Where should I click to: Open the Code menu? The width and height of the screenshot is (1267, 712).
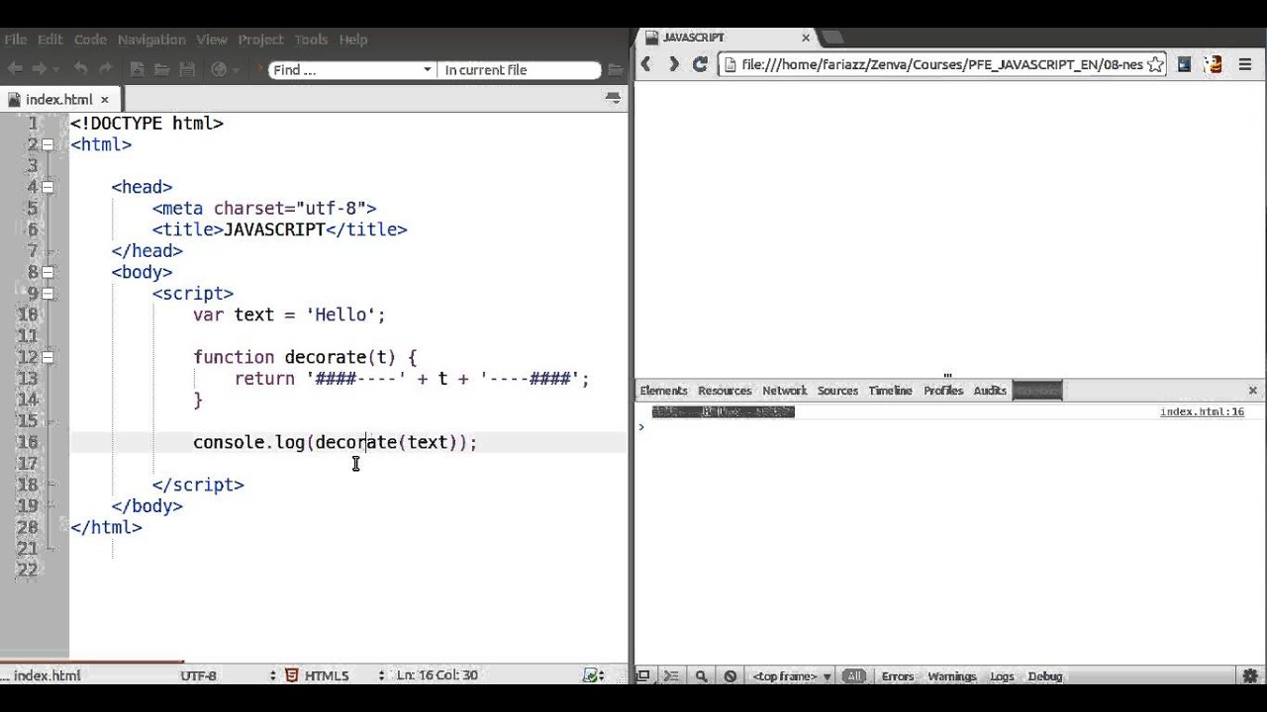(x=90, y=40)
